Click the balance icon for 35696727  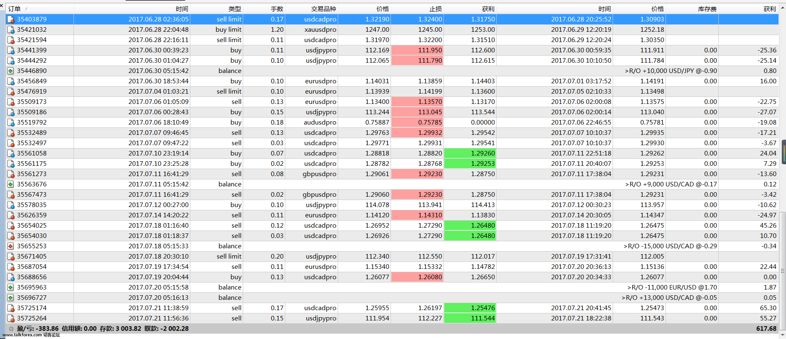(x=11, y=298)
